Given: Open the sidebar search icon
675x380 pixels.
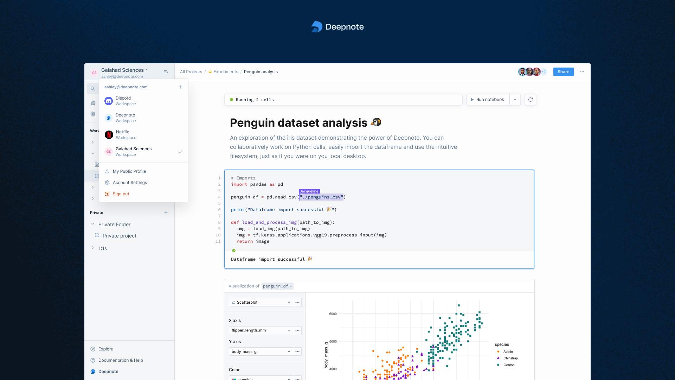Looking at the screenshot, I should 92,89.
